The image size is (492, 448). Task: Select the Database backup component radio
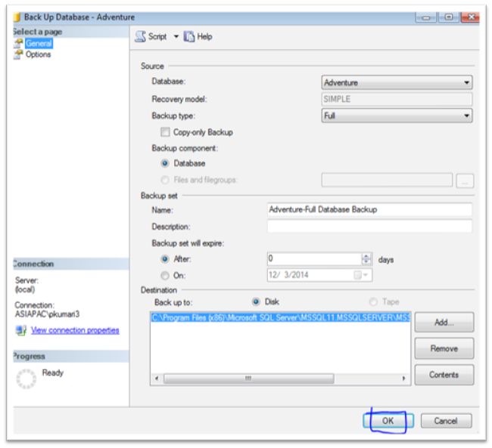point(165,163)
